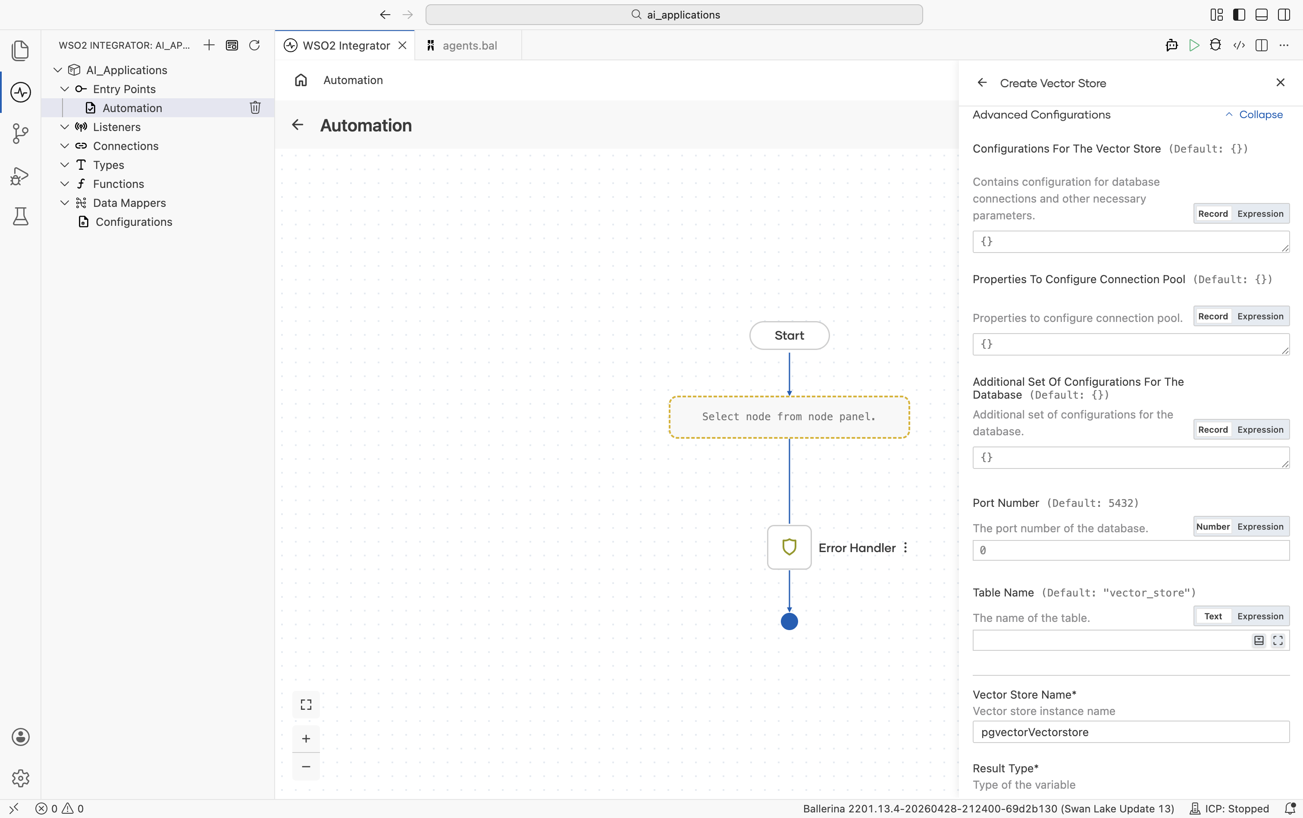Select Expression mode for Vector Store configurations

pyautogui.click(x=1260, y=214)
